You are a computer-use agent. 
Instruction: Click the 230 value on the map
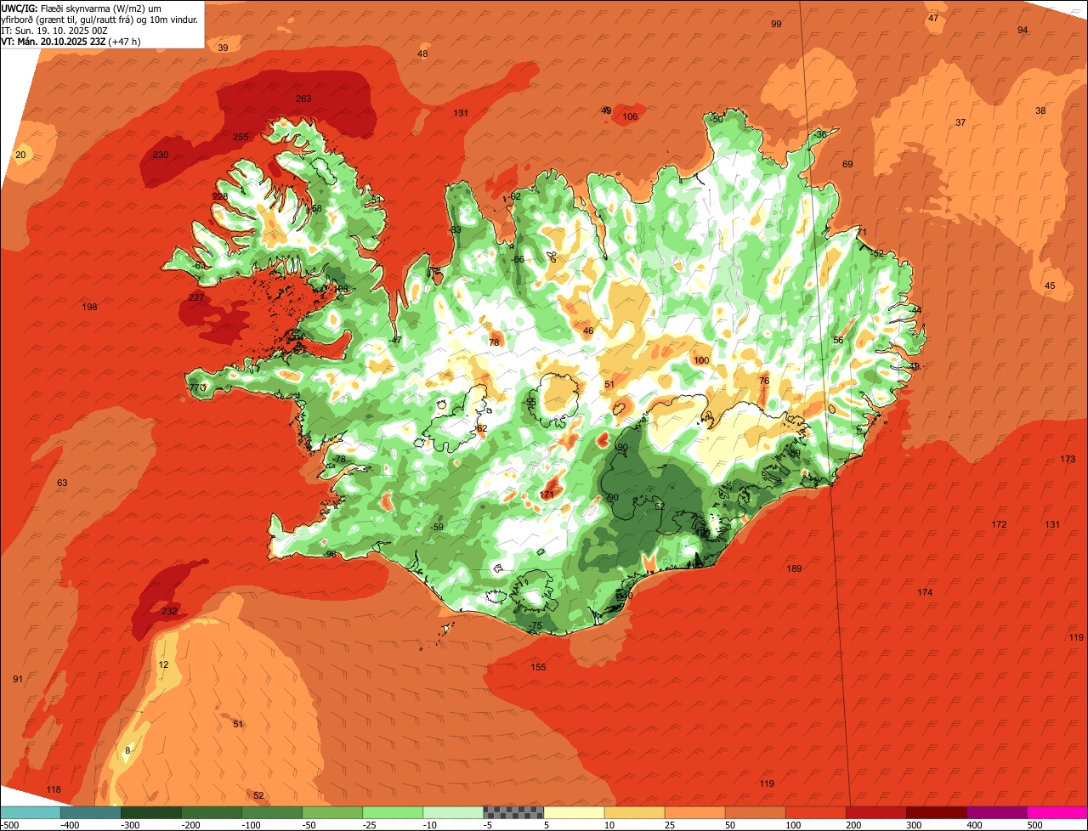(x=161, y=155)
